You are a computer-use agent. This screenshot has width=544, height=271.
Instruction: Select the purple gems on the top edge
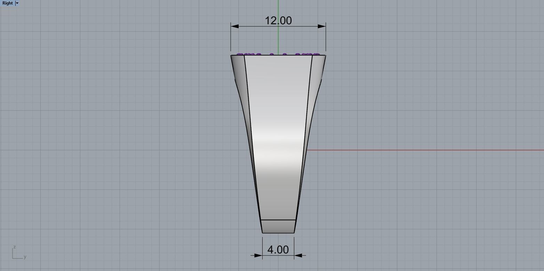coord(278,54)
